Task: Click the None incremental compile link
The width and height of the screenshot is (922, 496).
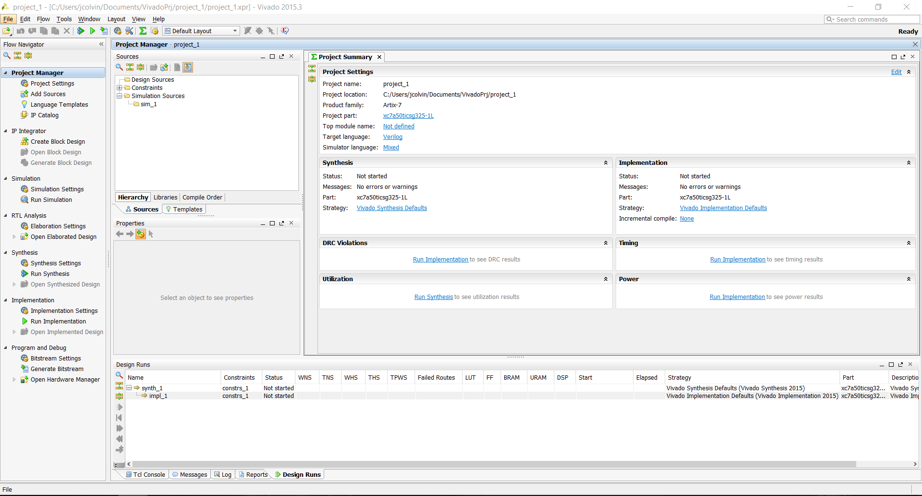Action: [687, 219]
